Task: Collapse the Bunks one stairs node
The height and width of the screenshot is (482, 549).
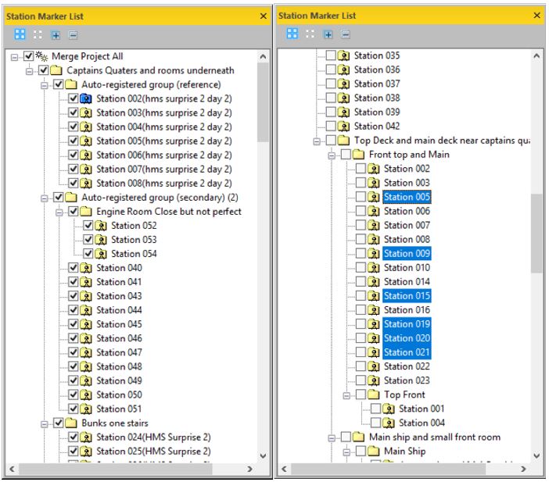Action: [x=44, y=424]
